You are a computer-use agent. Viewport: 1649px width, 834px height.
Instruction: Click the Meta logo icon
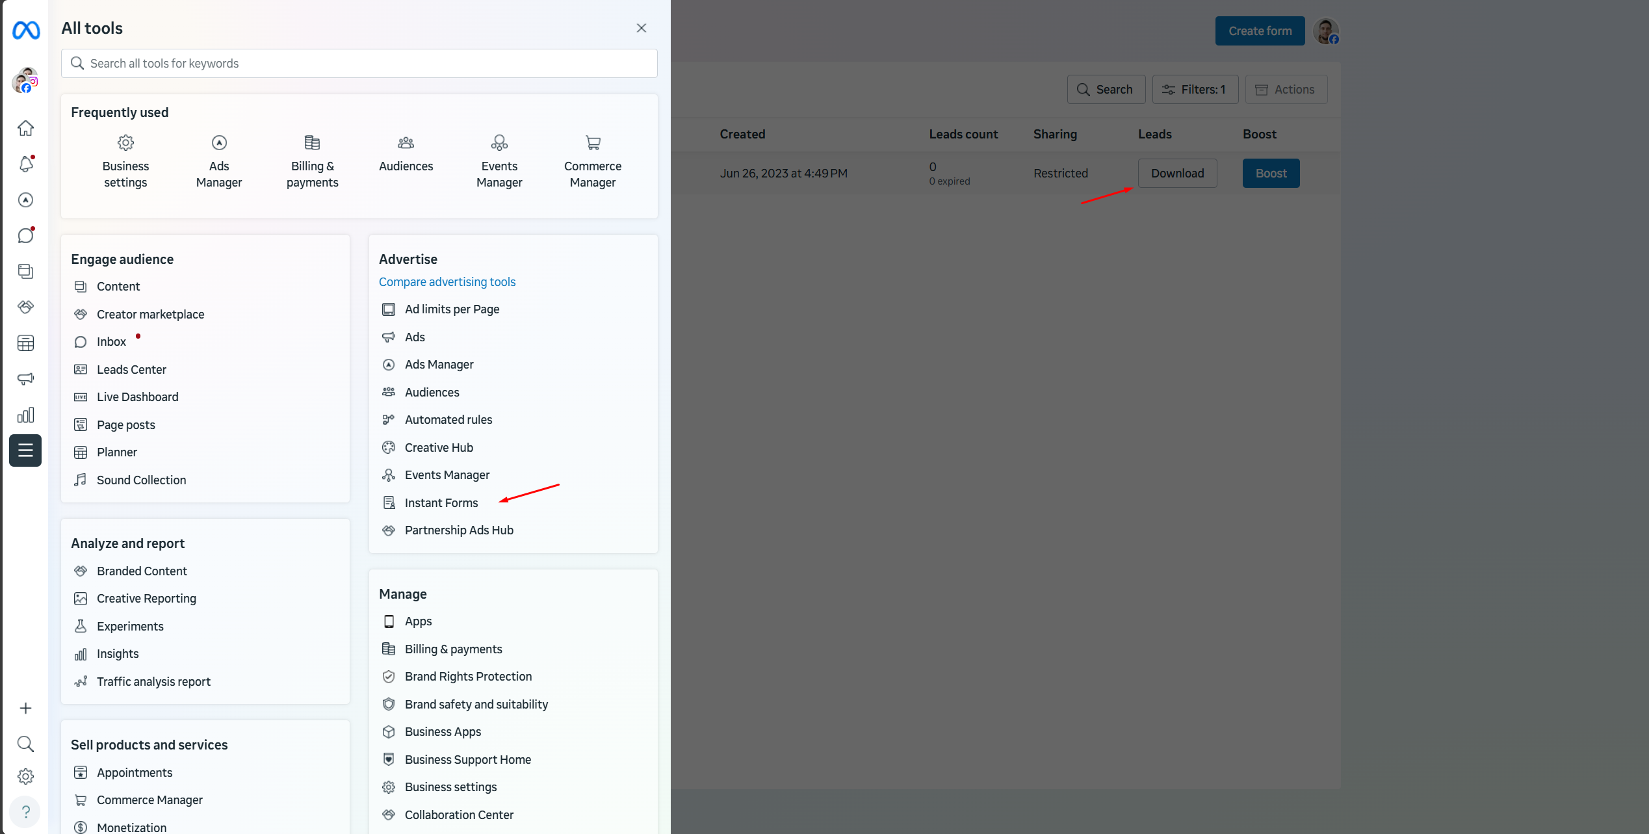point(26,30)
